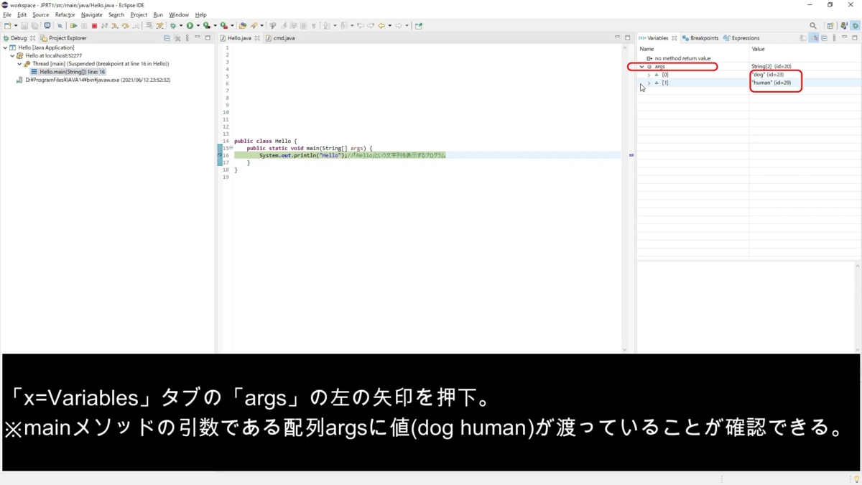The image size is (862, 485).
Task: Click the Name column header
Action: (x=646, y=49)
